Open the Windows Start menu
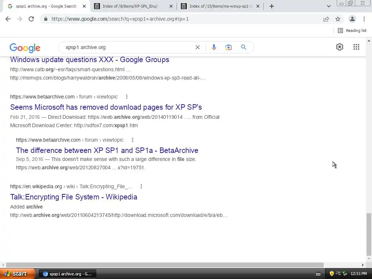372x279 pixels. tap(17, 274)
